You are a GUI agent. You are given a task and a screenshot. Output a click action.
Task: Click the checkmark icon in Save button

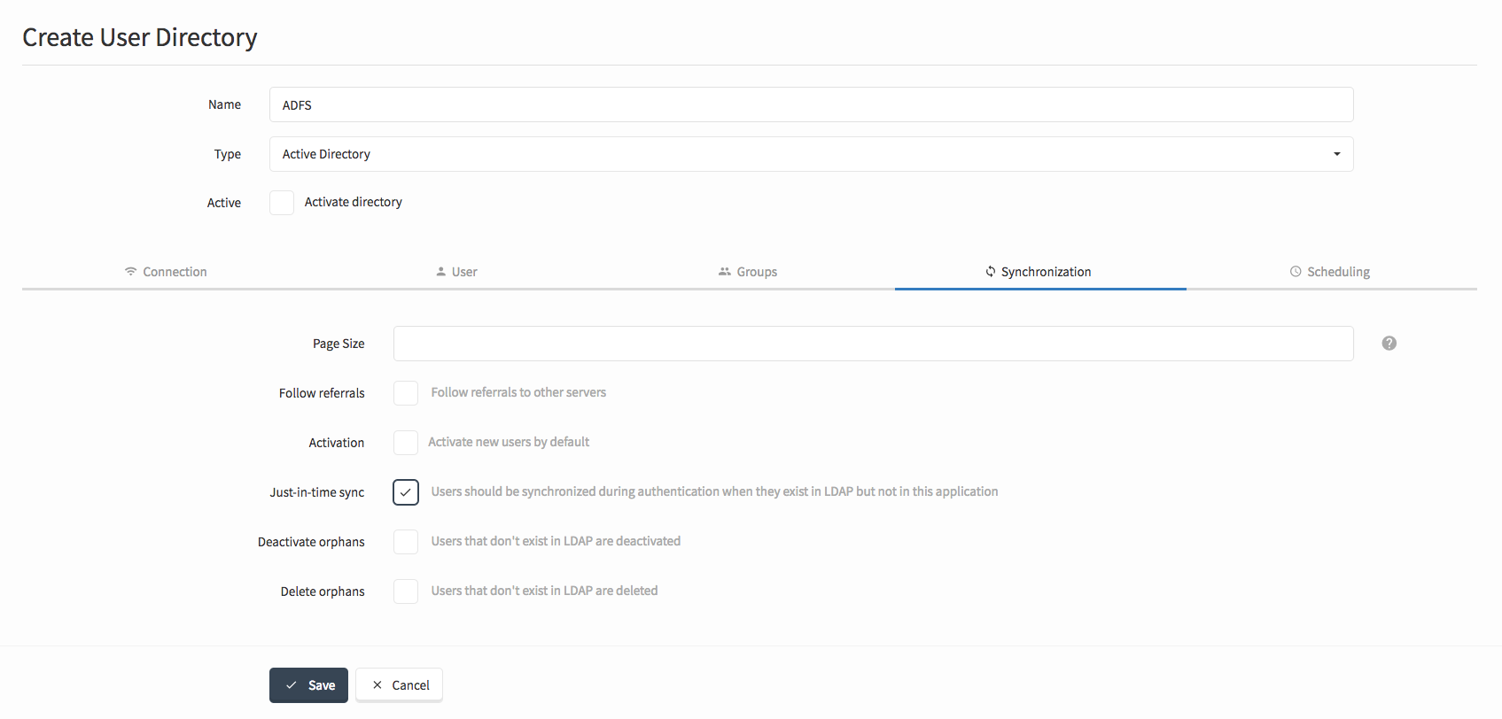click(x=291, y=685)
